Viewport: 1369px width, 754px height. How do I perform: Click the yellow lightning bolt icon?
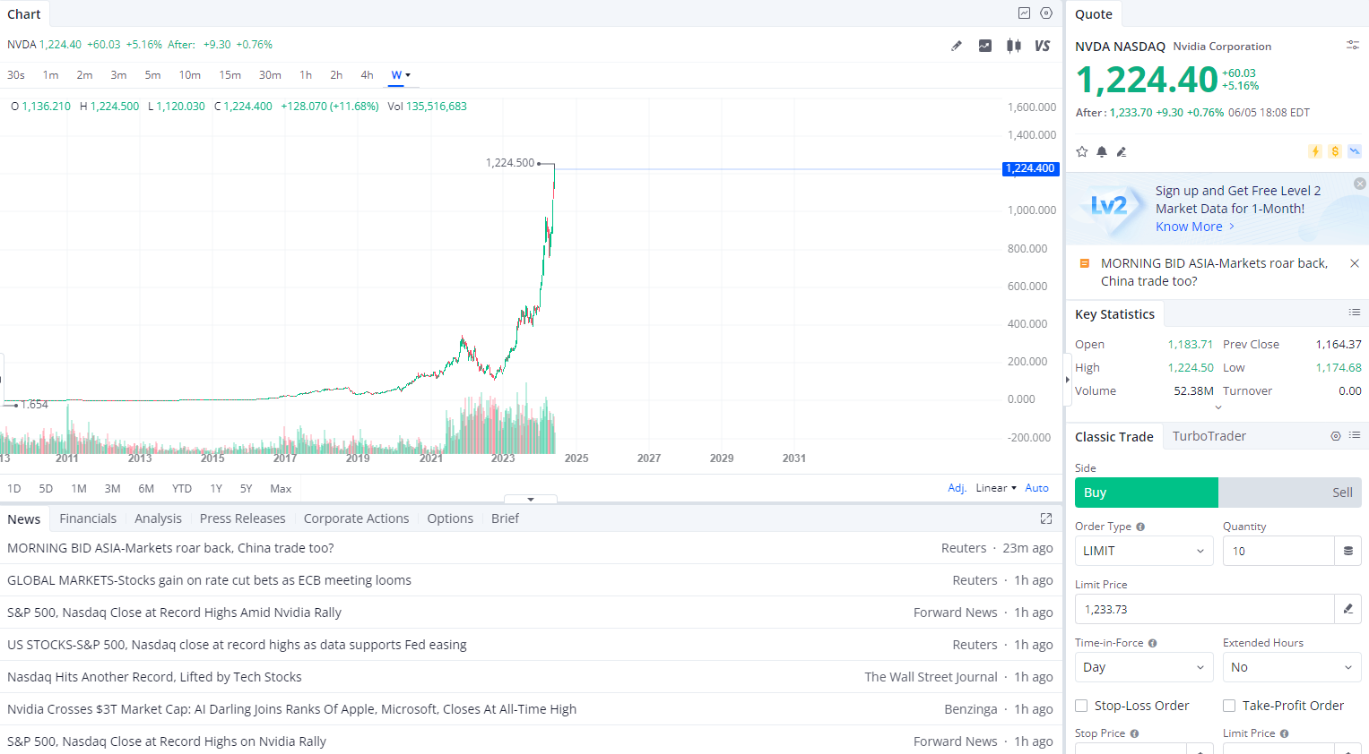(1315, 151)
